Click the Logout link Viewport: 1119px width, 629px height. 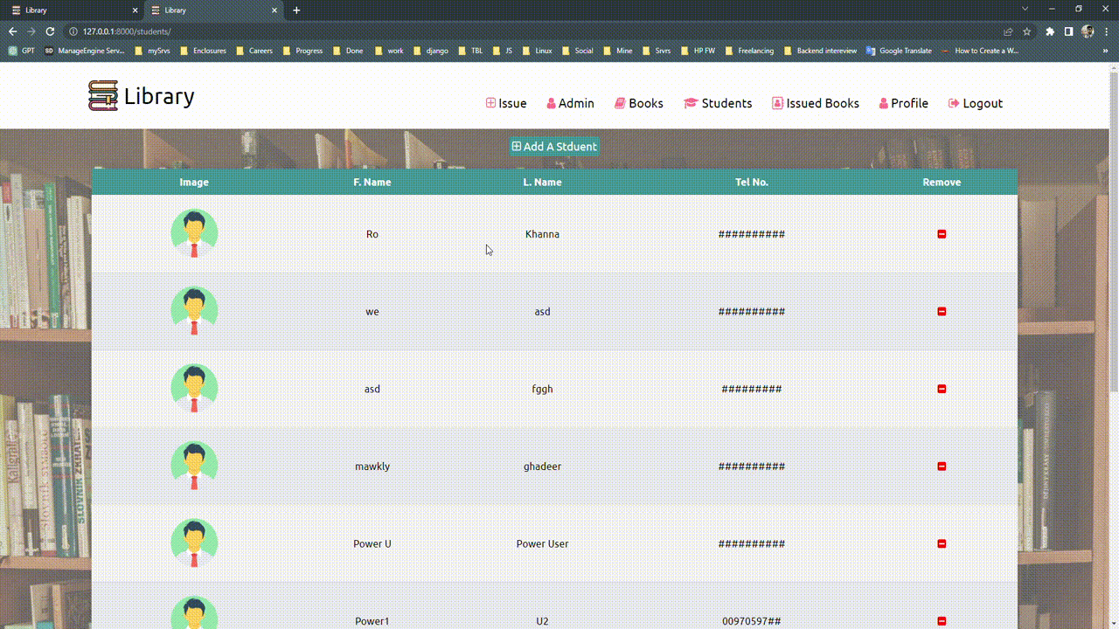pos(976,103)
